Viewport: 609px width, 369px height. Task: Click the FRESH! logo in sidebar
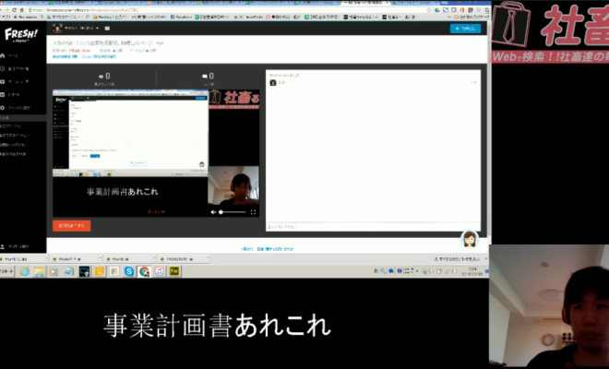18,34
